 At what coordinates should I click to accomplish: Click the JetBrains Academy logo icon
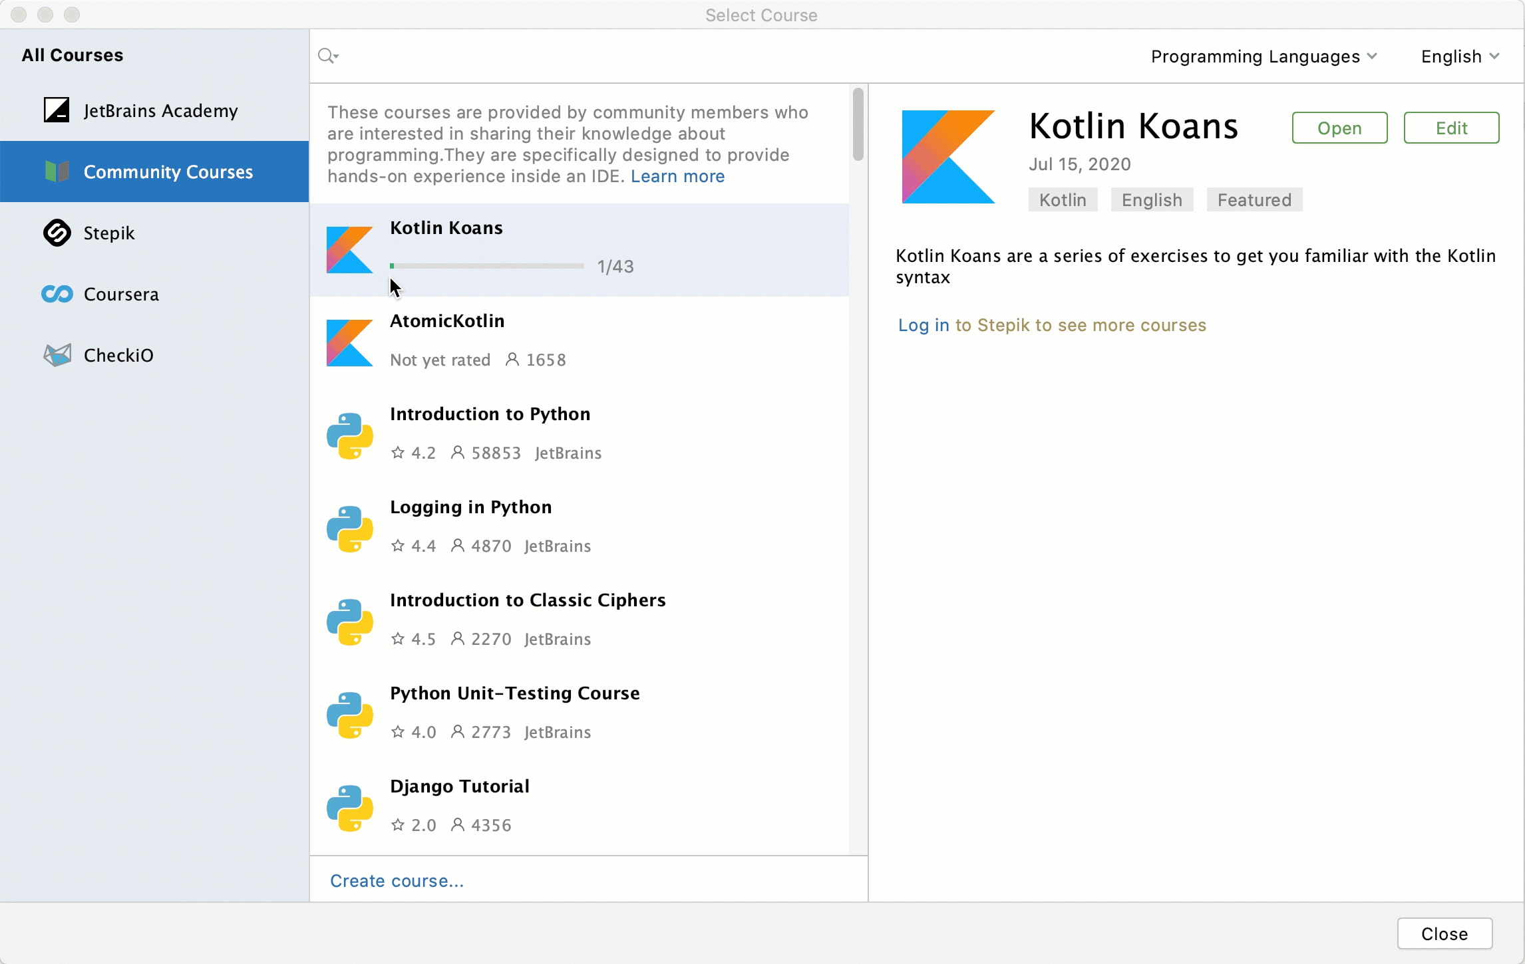[57, 110]
